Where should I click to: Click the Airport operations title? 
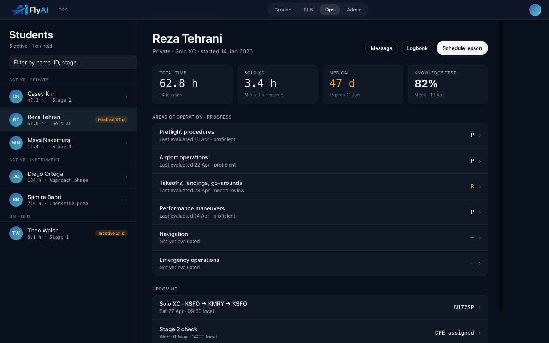click(x=184, y=157)
